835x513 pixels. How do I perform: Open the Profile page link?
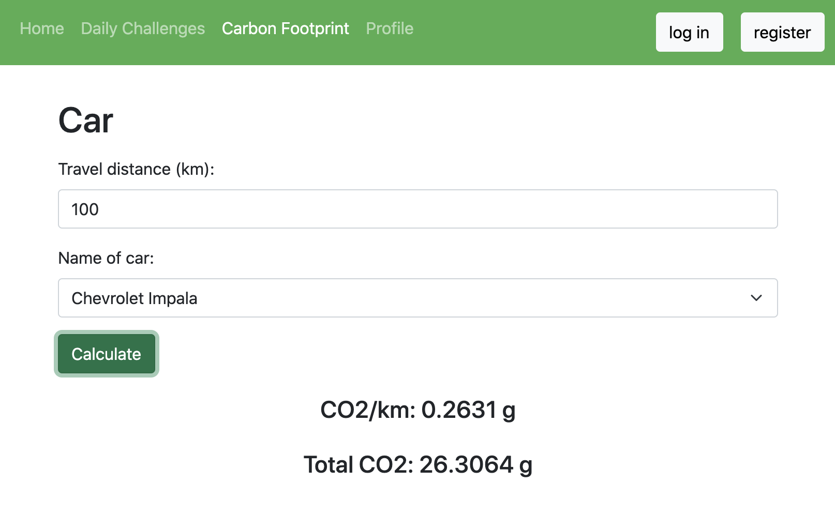tap(390, 28)
